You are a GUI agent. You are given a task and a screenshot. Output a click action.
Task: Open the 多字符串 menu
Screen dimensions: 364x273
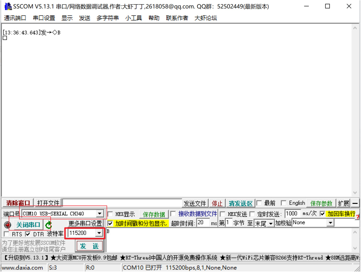(x=109, y=18)
